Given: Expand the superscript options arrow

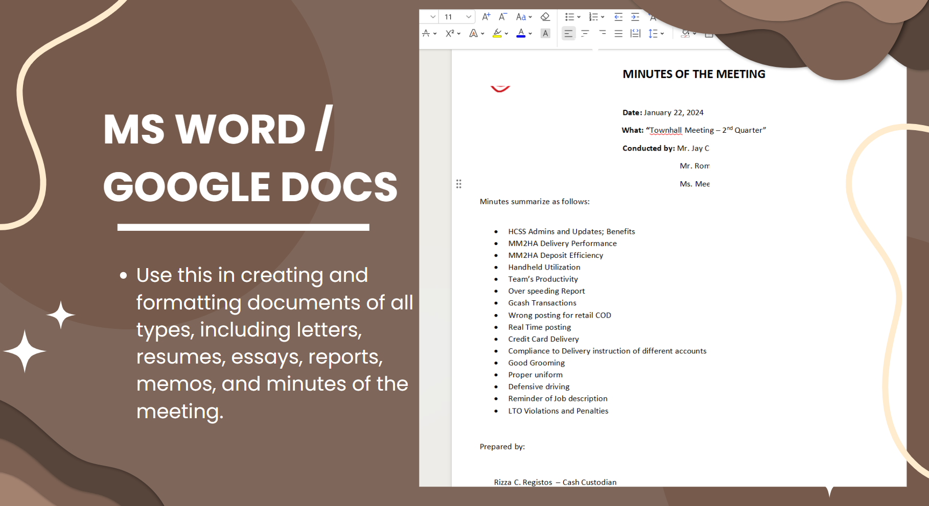Looking at the screenshot, I should [459, 34].
